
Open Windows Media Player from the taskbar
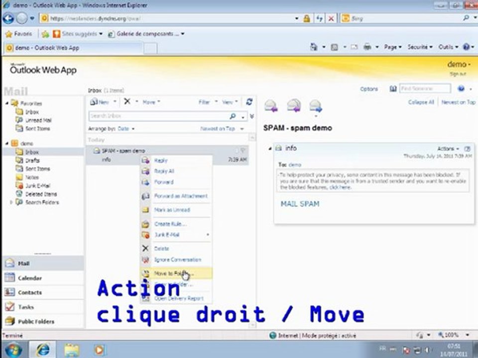coord(99,350)
